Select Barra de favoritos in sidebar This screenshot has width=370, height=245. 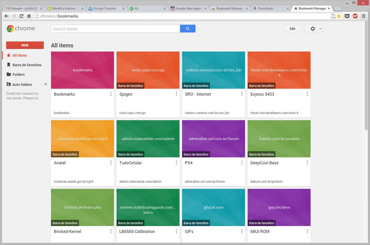click(x=27, y=65)
